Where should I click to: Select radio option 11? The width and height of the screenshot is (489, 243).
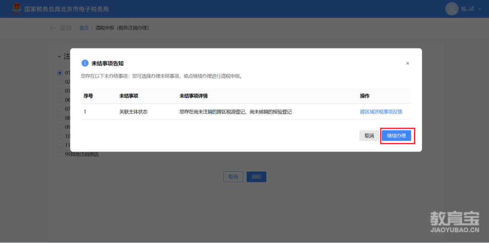[60, 145]
